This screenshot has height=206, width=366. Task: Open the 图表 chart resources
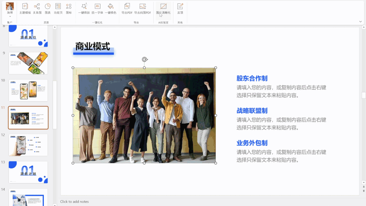[47, 8]
